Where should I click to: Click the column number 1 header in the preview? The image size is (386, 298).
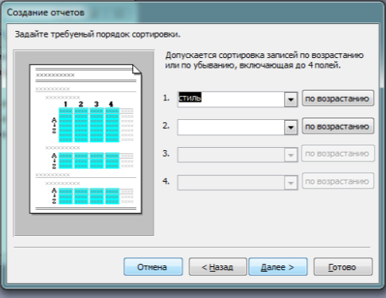[65, 104]
